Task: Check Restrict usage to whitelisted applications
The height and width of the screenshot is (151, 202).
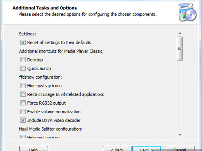Action: pos(23,94)
